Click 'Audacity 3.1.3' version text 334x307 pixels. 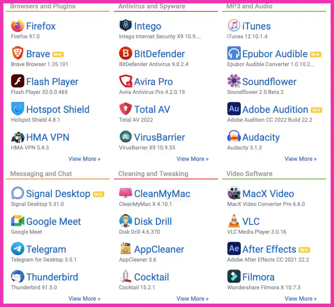click(x=244, y=148)
